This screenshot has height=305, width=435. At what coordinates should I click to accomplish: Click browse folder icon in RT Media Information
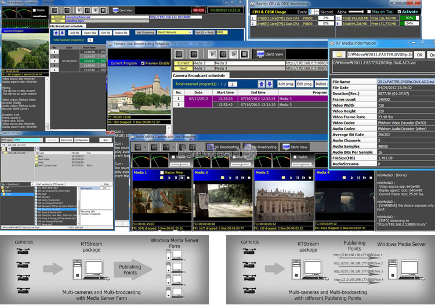(x=339, y=55)
